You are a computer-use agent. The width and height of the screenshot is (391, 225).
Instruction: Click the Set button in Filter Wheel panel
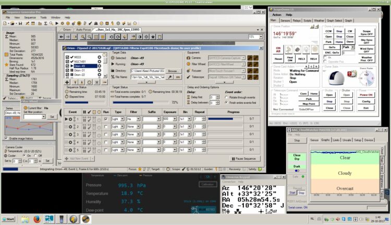tap(52, 117)
